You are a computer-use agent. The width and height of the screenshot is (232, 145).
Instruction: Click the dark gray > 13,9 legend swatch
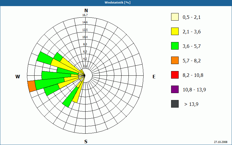point(175,104)
